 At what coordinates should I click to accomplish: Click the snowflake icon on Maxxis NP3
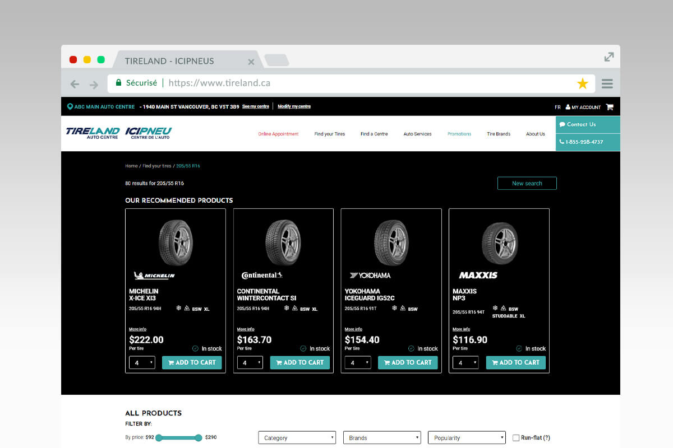(x=495, y=308)
